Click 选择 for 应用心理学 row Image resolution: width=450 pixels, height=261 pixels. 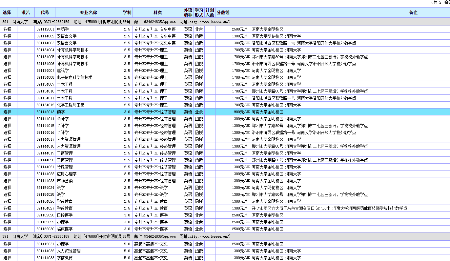pos(8,174)
